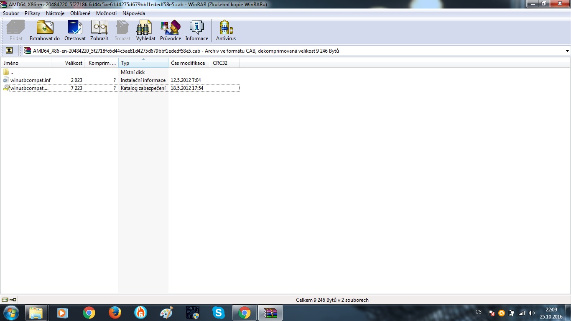The height and width of the screenshot is (321, 571).
Task: Sort by Čas modifikace column header
Action: pos(189,63)
